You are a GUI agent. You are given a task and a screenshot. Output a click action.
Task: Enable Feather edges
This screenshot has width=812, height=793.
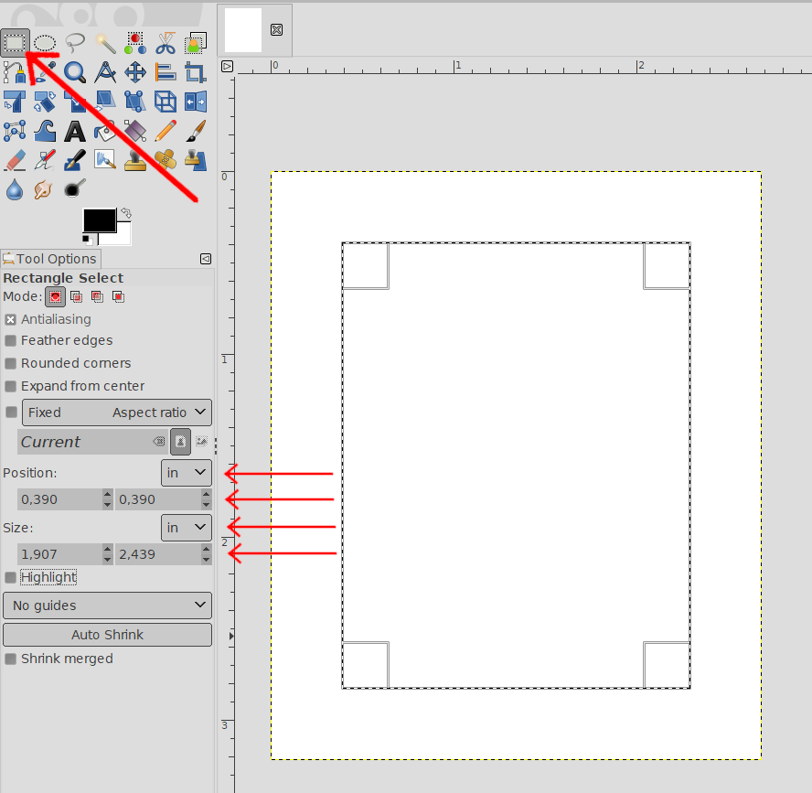coord(10,341)
